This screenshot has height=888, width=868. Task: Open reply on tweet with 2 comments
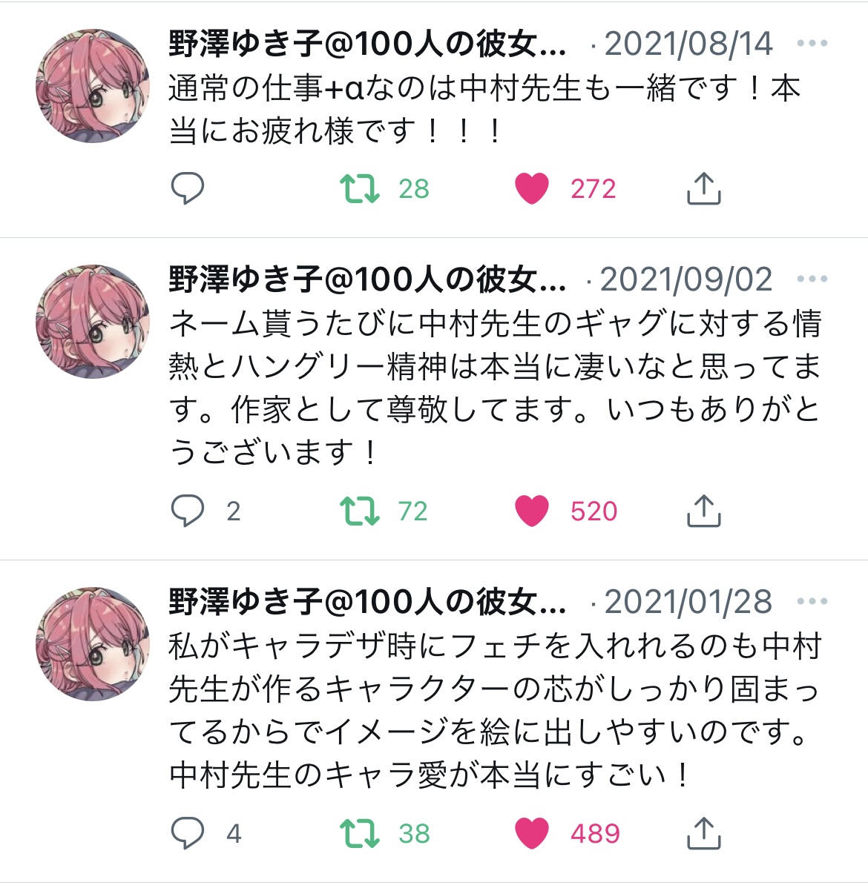coord(188,511)
